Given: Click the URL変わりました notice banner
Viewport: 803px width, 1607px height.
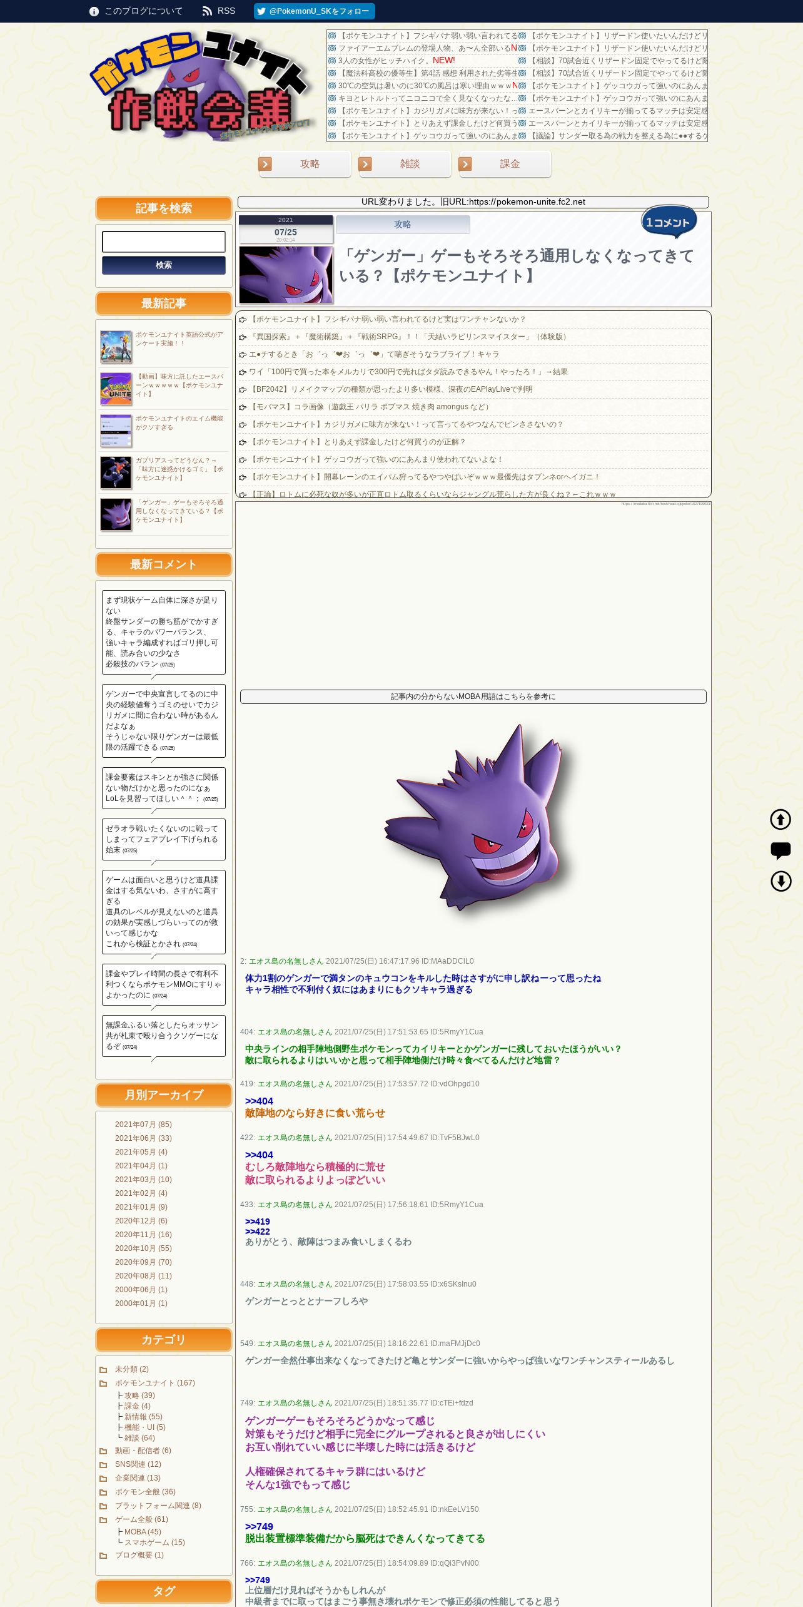Looking at the screenshot, I should point(473,202).
